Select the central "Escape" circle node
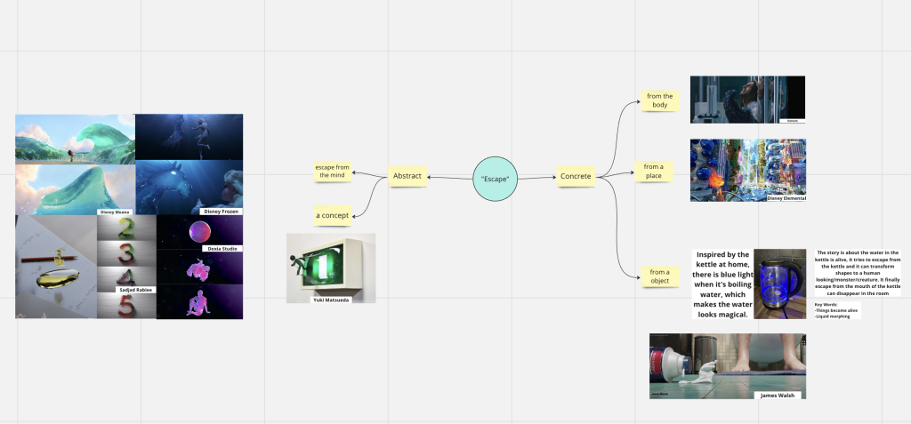This screenshot has width=911, height=424. tap(495, 179)
